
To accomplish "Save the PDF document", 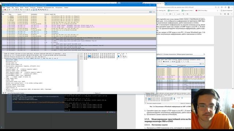I will [x=228, y=14].
